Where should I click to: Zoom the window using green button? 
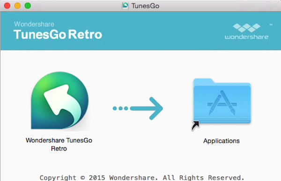[x=28, y=6]
